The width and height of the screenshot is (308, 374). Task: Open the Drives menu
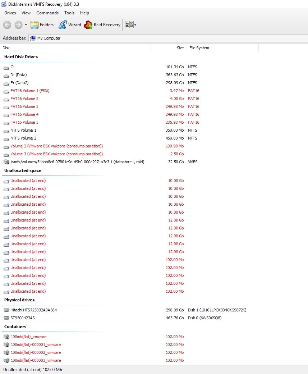10,13
